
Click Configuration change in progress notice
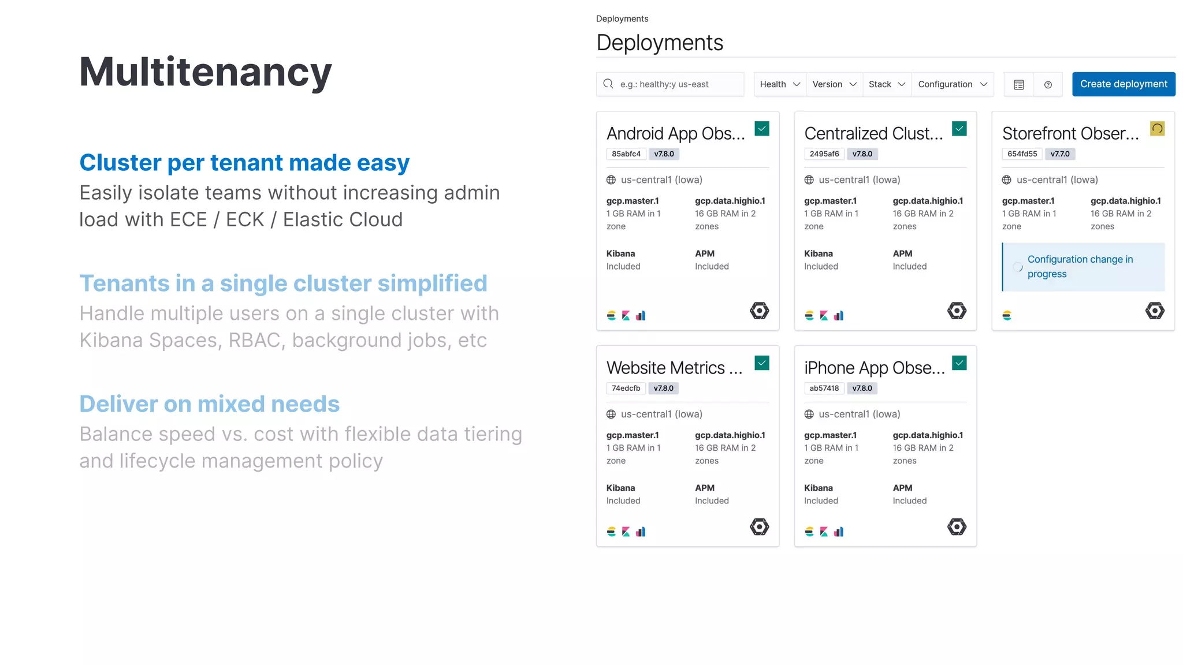point(1084,267)
